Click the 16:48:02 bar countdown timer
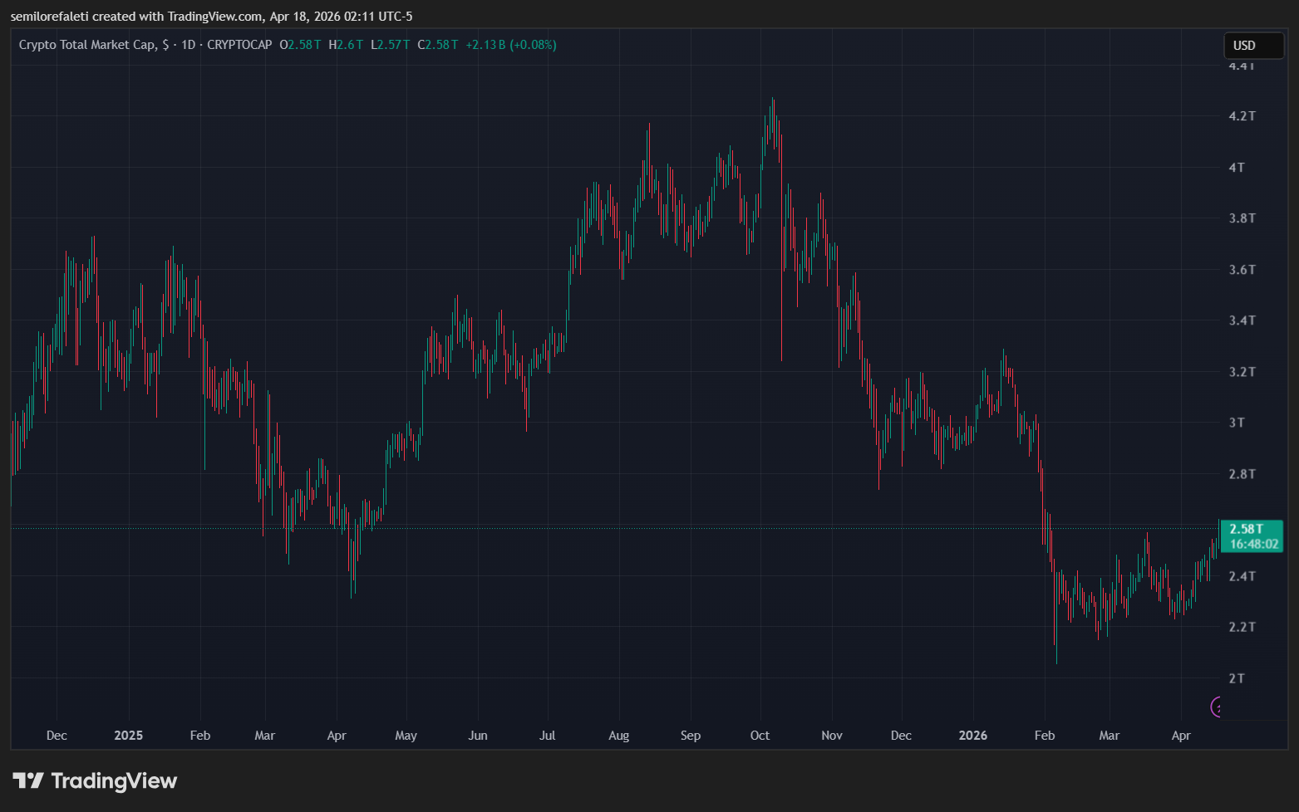This screenshot has height=812, width=1299. coord(1254,545)
